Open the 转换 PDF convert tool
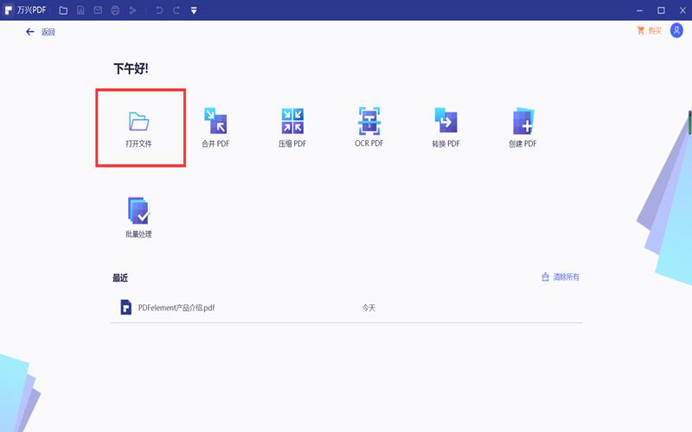 tap(445, 121)
